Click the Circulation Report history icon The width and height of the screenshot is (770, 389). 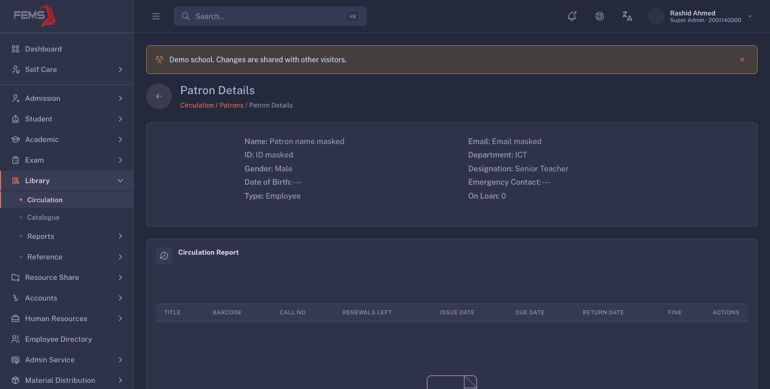pyautogui.click(x=164, y=256)
